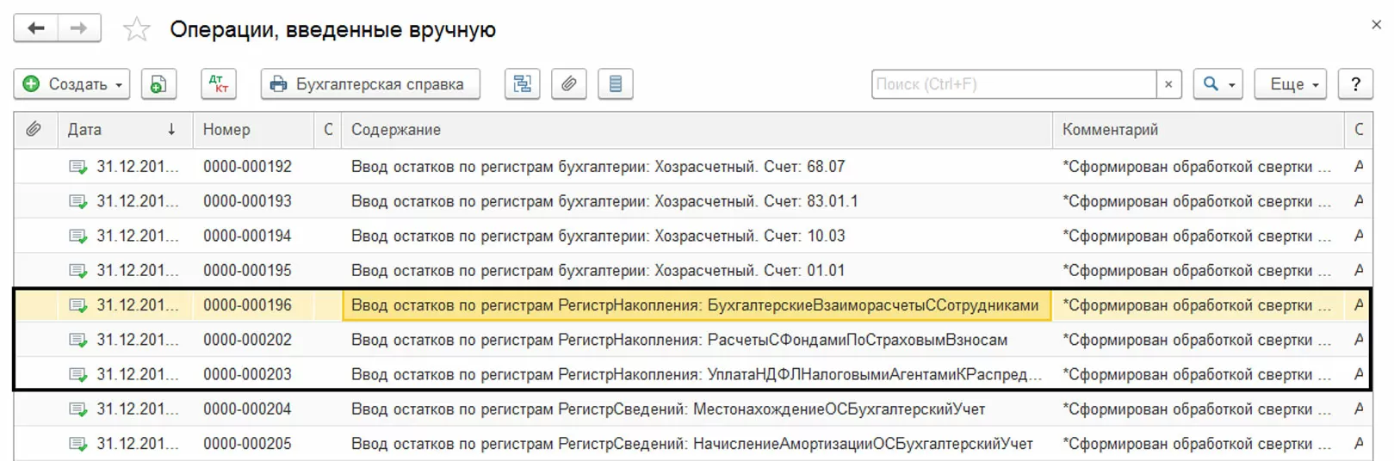Open the Еще menu
The image size is (1394, 461).
pos(1290,84)
